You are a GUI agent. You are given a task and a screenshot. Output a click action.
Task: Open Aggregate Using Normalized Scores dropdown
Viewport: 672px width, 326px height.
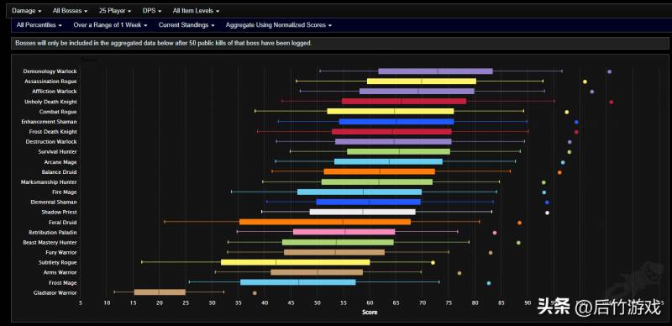click(279, 25)
